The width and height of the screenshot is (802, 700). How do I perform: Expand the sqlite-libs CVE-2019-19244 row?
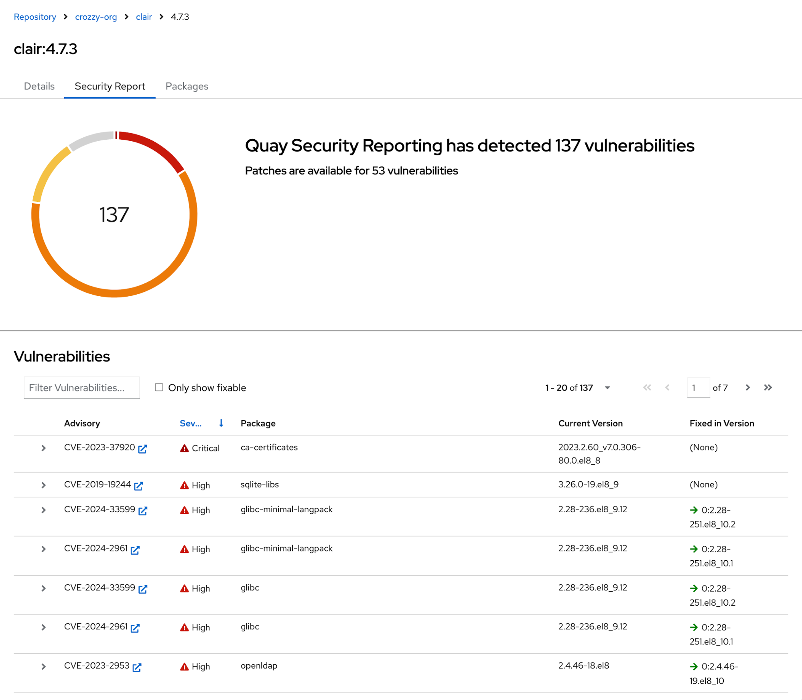[43, 485]
